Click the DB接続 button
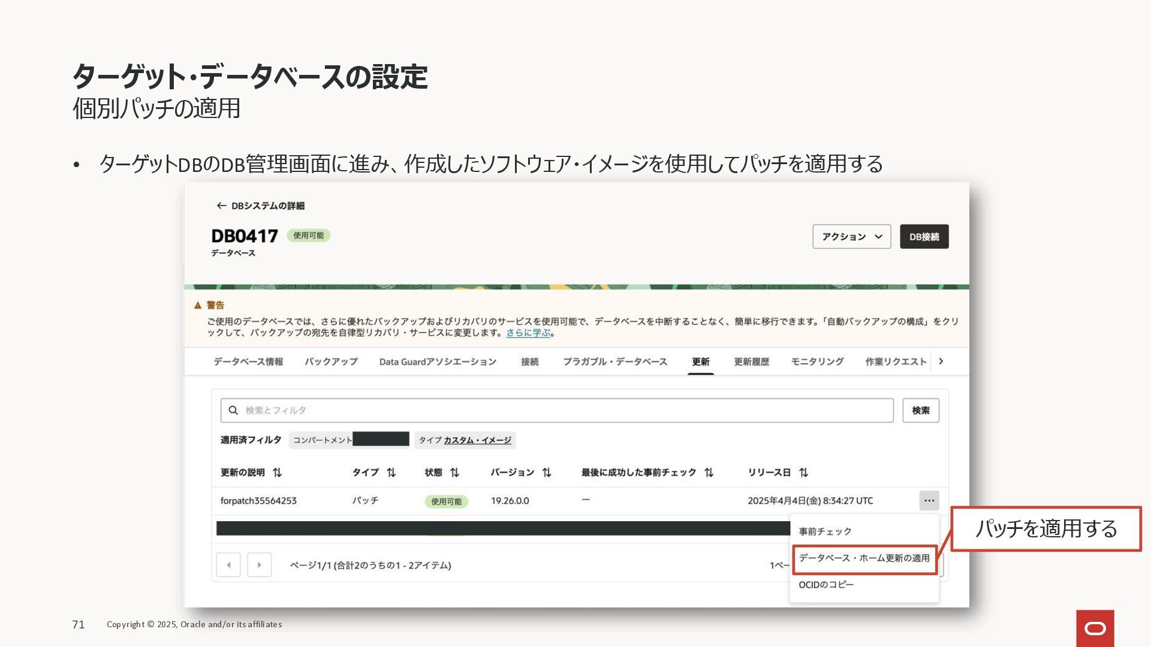 tap(924, 237)
